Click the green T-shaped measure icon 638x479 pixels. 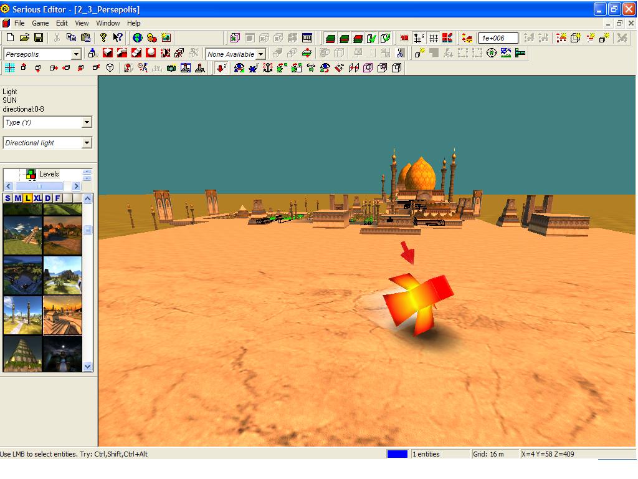pos(520,53)
